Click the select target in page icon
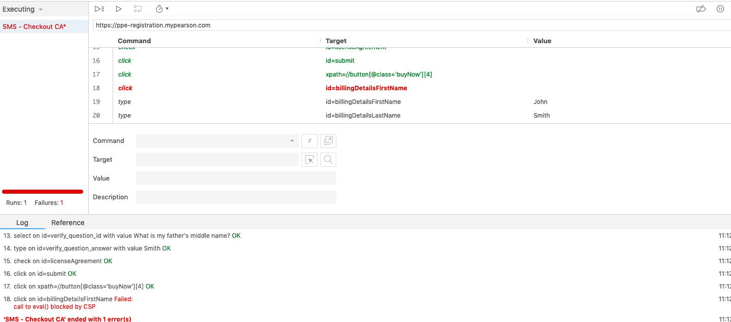731x322 pixels. 309,160
